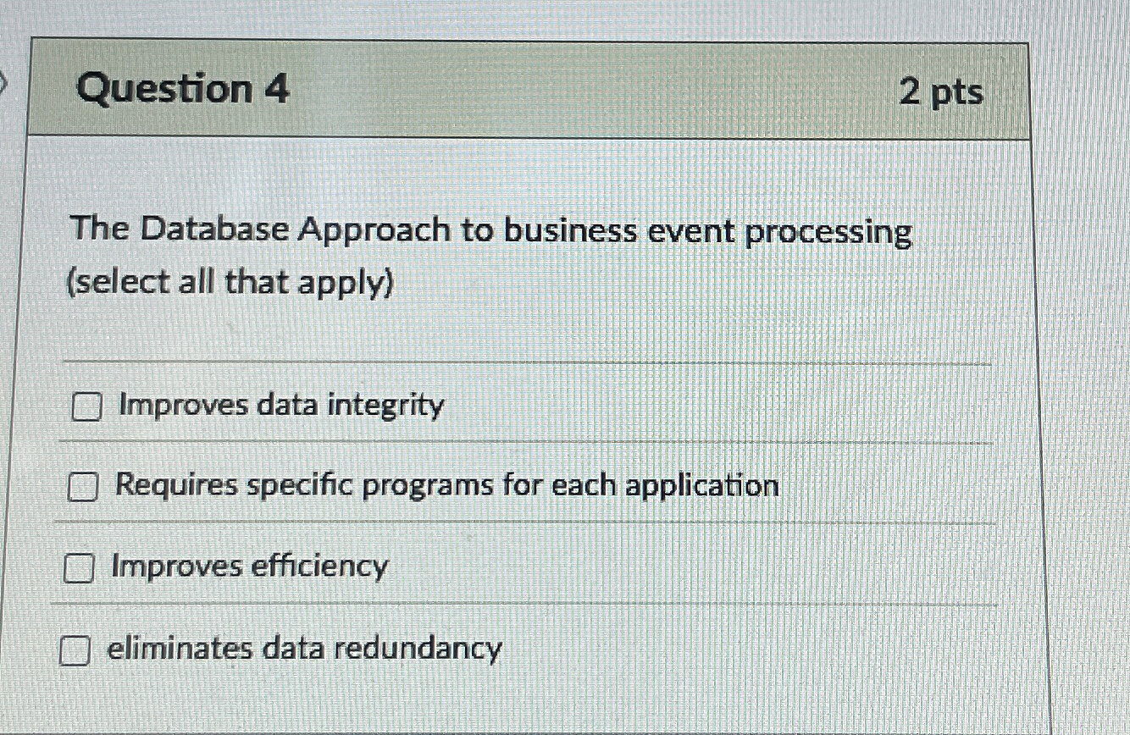
Task: Check the 'eliminates data redundancy' checkbox
Action: coord(75,651)
